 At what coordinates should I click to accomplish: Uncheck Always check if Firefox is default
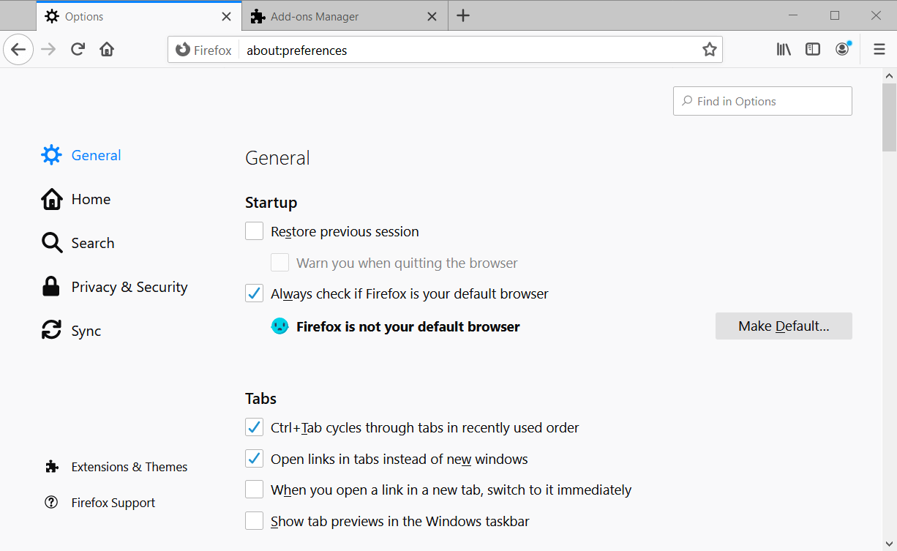(x=254, y=293)
